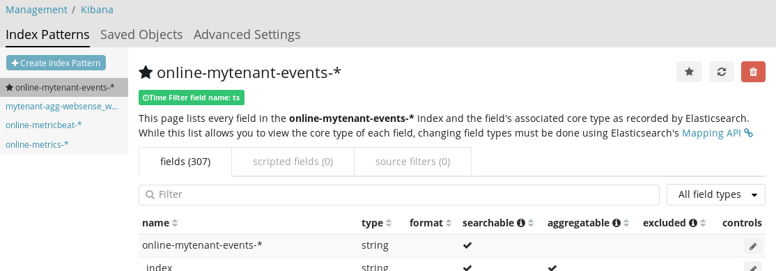776x271 pixels.
Task: Click the type column header
Action: pos(372,223)
